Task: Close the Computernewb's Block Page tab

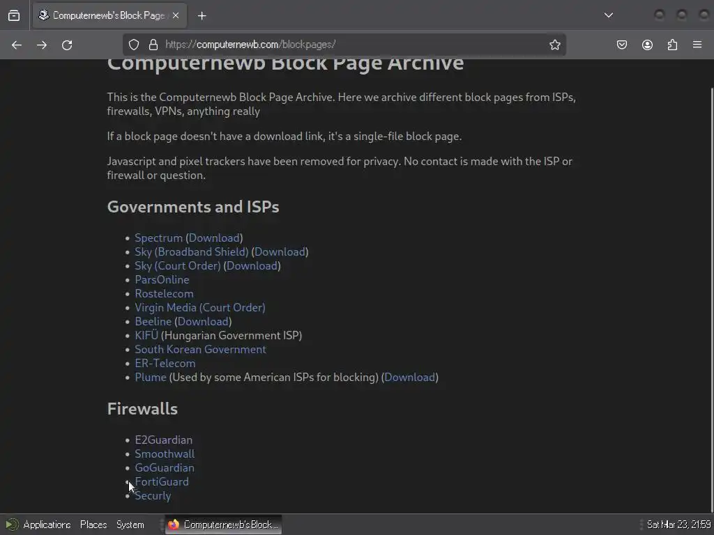Action: [x=176, y=15]
